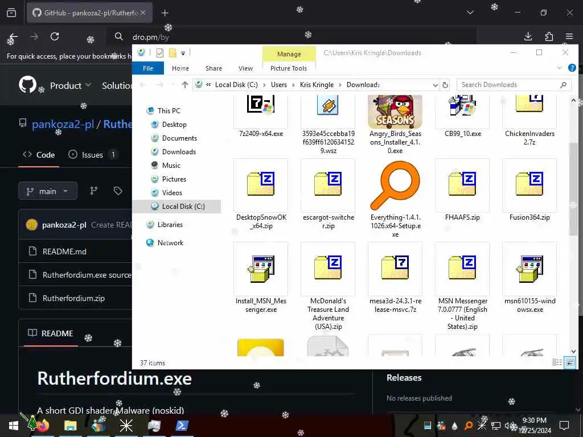Select the CB99_10.exe file icon
This screenshot has height=437, width=583.
point(462,105)
